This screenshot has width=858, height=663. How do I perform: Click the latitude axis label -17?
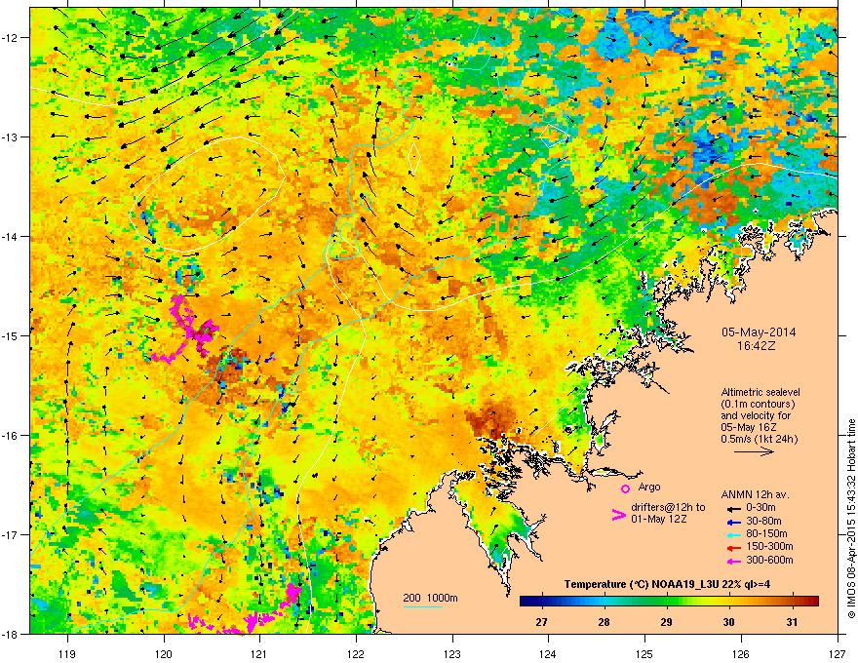(x=10, y=534)
